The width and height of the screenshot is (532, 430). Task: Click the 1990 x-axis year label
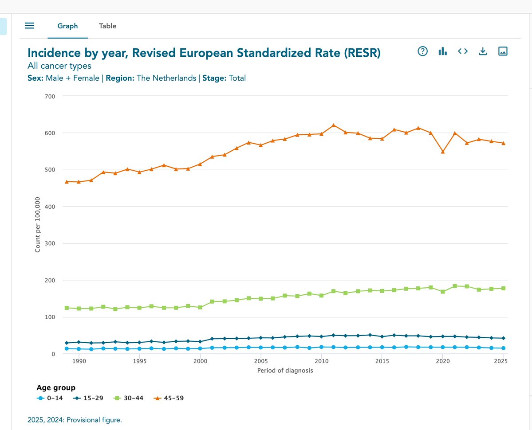(x=79, y=361)
